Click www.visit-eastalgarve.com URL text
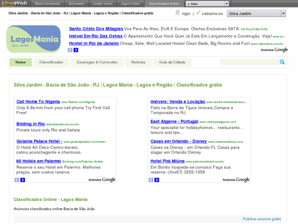298x224 pixels. pos(218,122)
